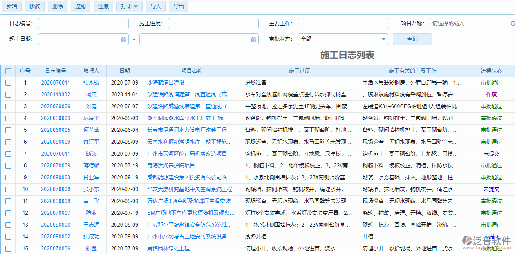Open the start date calendar picker
Screen dimensions: 515x254
coord(124,39)
